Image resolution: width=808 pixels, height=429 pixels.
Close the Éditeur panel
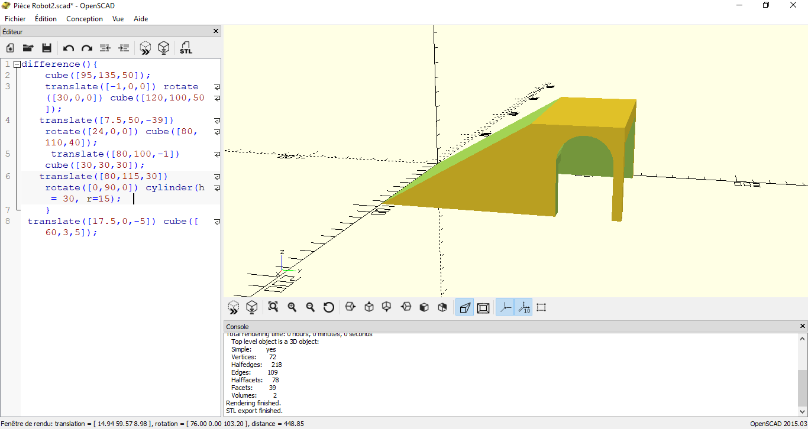216,31
